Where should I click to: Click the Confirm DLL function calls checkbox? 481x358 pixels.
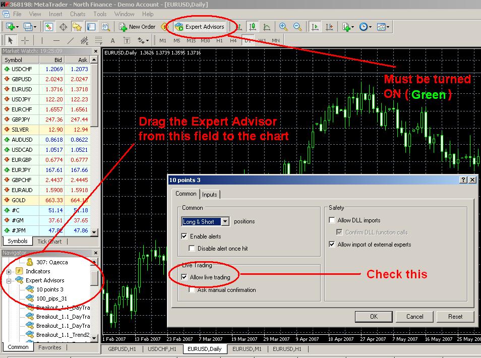tap(339, 232)
